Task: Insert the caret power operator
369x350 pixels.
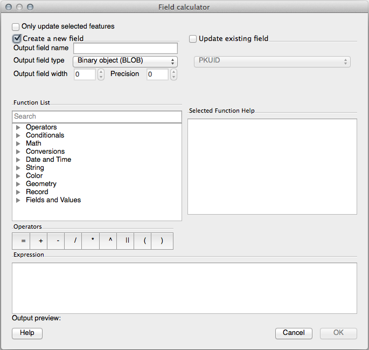Action: 110,241
